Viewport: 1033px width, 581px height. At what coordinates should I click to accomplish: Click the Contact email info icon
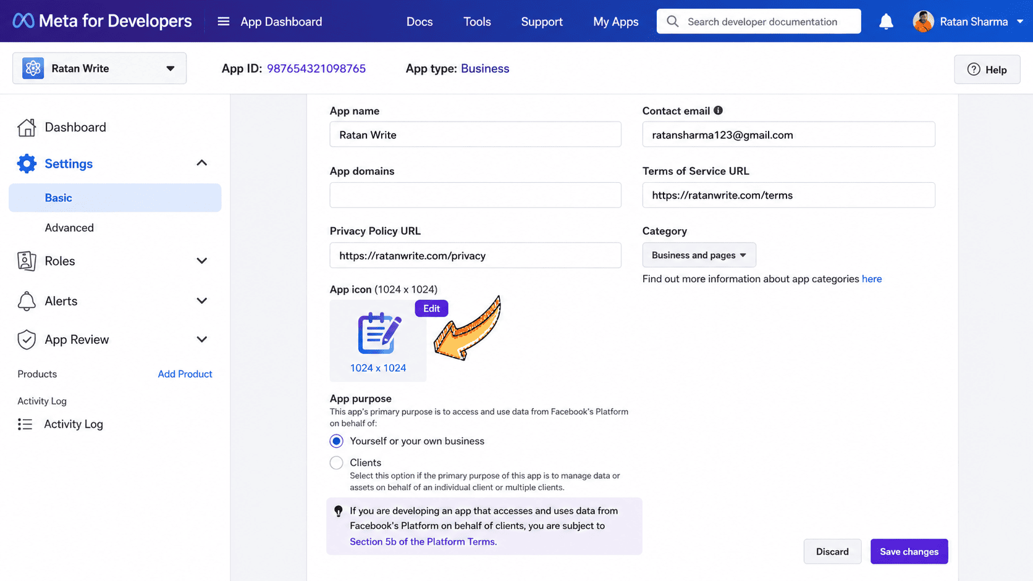point(718,111)
